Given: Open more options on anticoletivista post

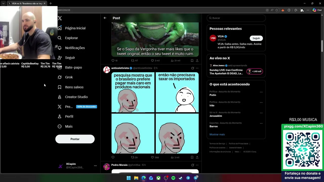Looking at the screenshot, I should pos(197,68).
